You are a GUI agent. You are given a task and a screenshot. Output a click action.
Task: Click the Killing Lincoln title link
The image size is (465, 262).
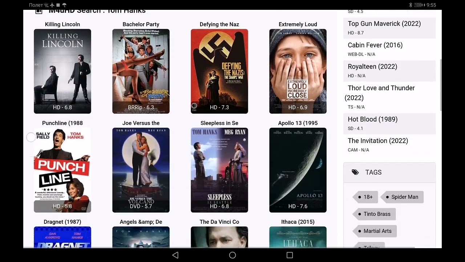pyautogui.click(x=62, y=24)
